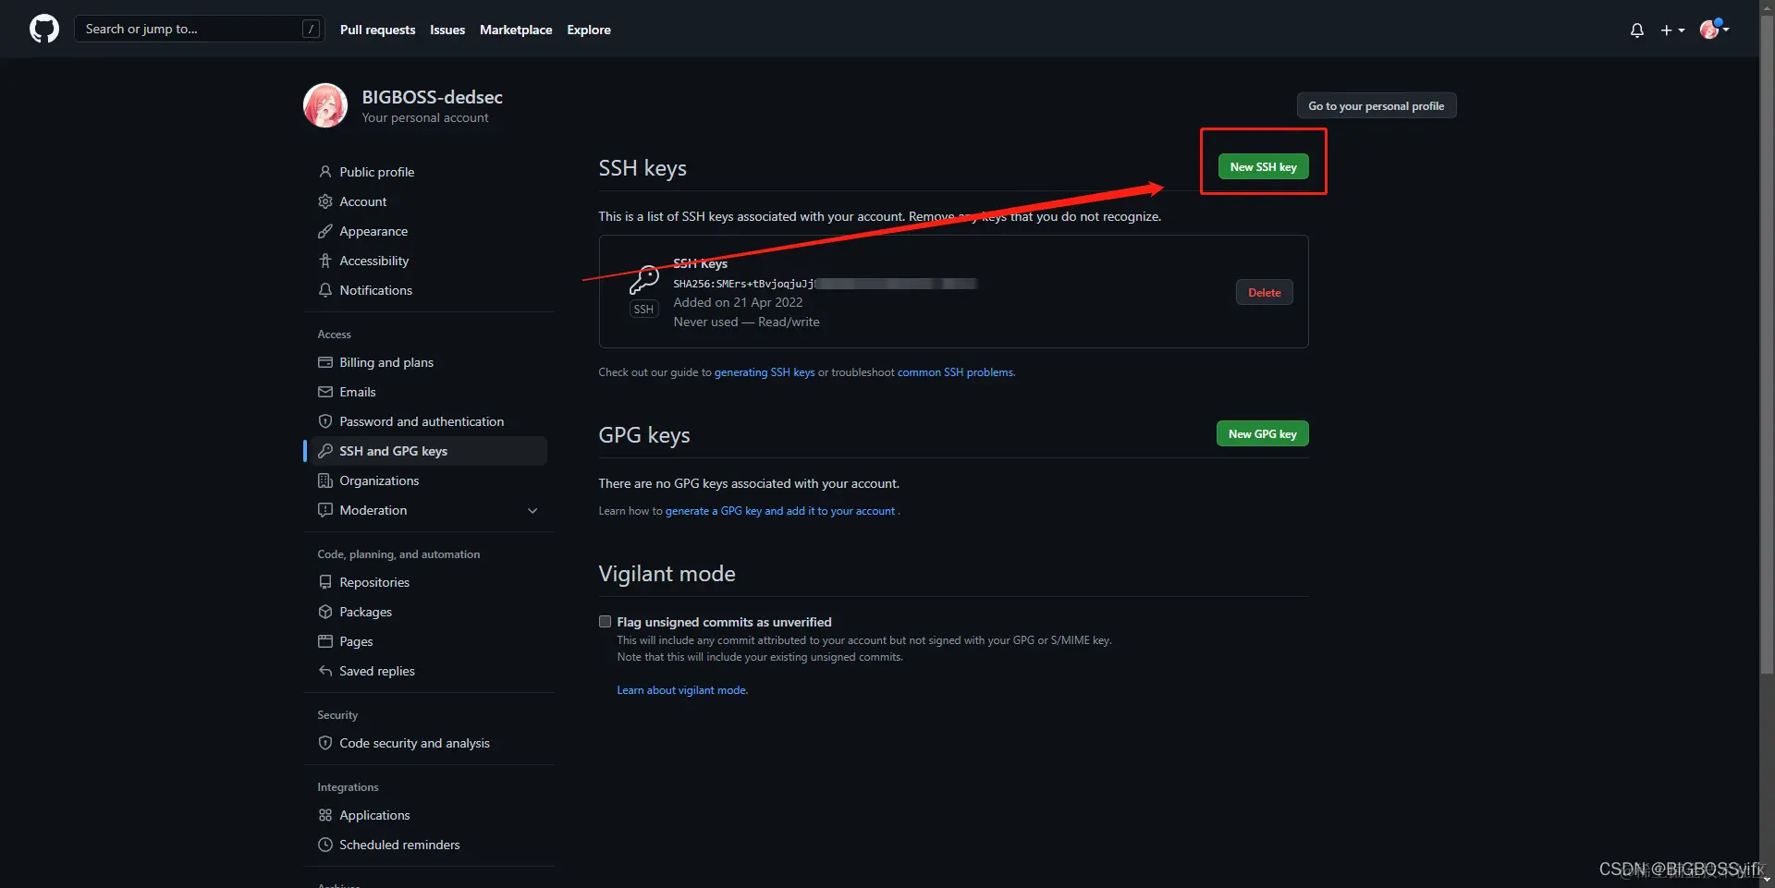Click Go to your personal profile button

point(1376,105)
